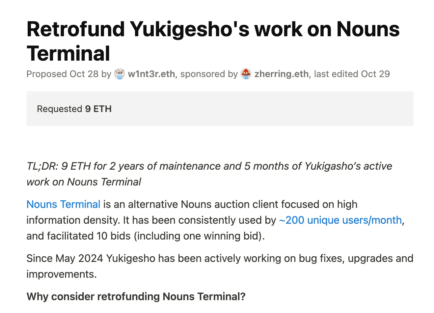Image resolution: width=434 pixels, height=313 pixels.
Task: Click the word 'Terminal' in the title
Action: (68, 53)
